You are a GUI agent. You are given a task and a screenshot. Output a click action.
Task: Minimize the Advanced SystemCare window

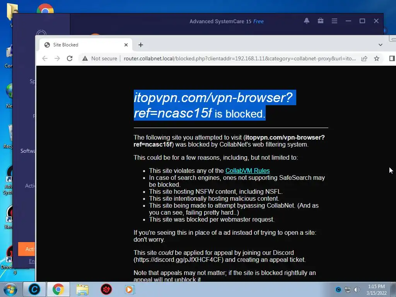pos(348,21)
